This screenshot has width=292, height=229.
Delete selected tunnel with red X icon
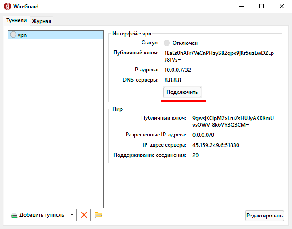[84, 215]
